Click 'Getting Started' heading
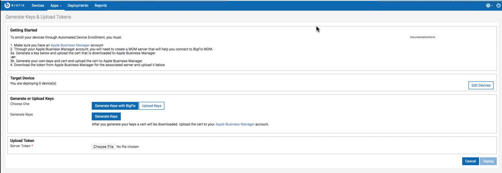 (24, 30)
